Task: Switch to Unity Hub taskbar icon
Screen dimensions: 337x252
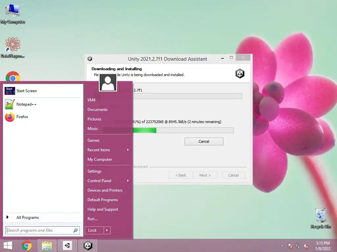Action: click(67, 245)
